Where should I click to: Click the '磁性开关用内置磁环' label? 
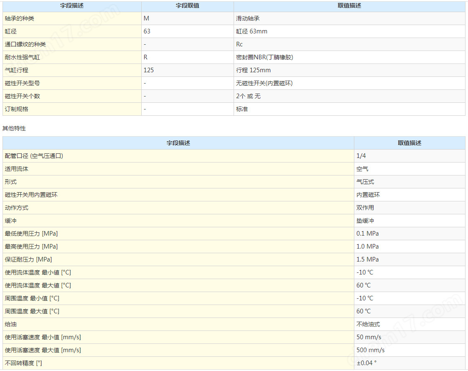click(178, 195)
